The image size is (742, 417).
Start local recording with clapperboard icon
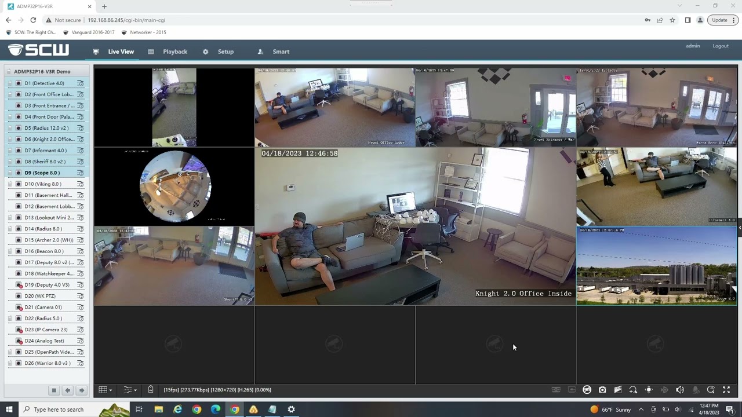(x=618, y=390)
